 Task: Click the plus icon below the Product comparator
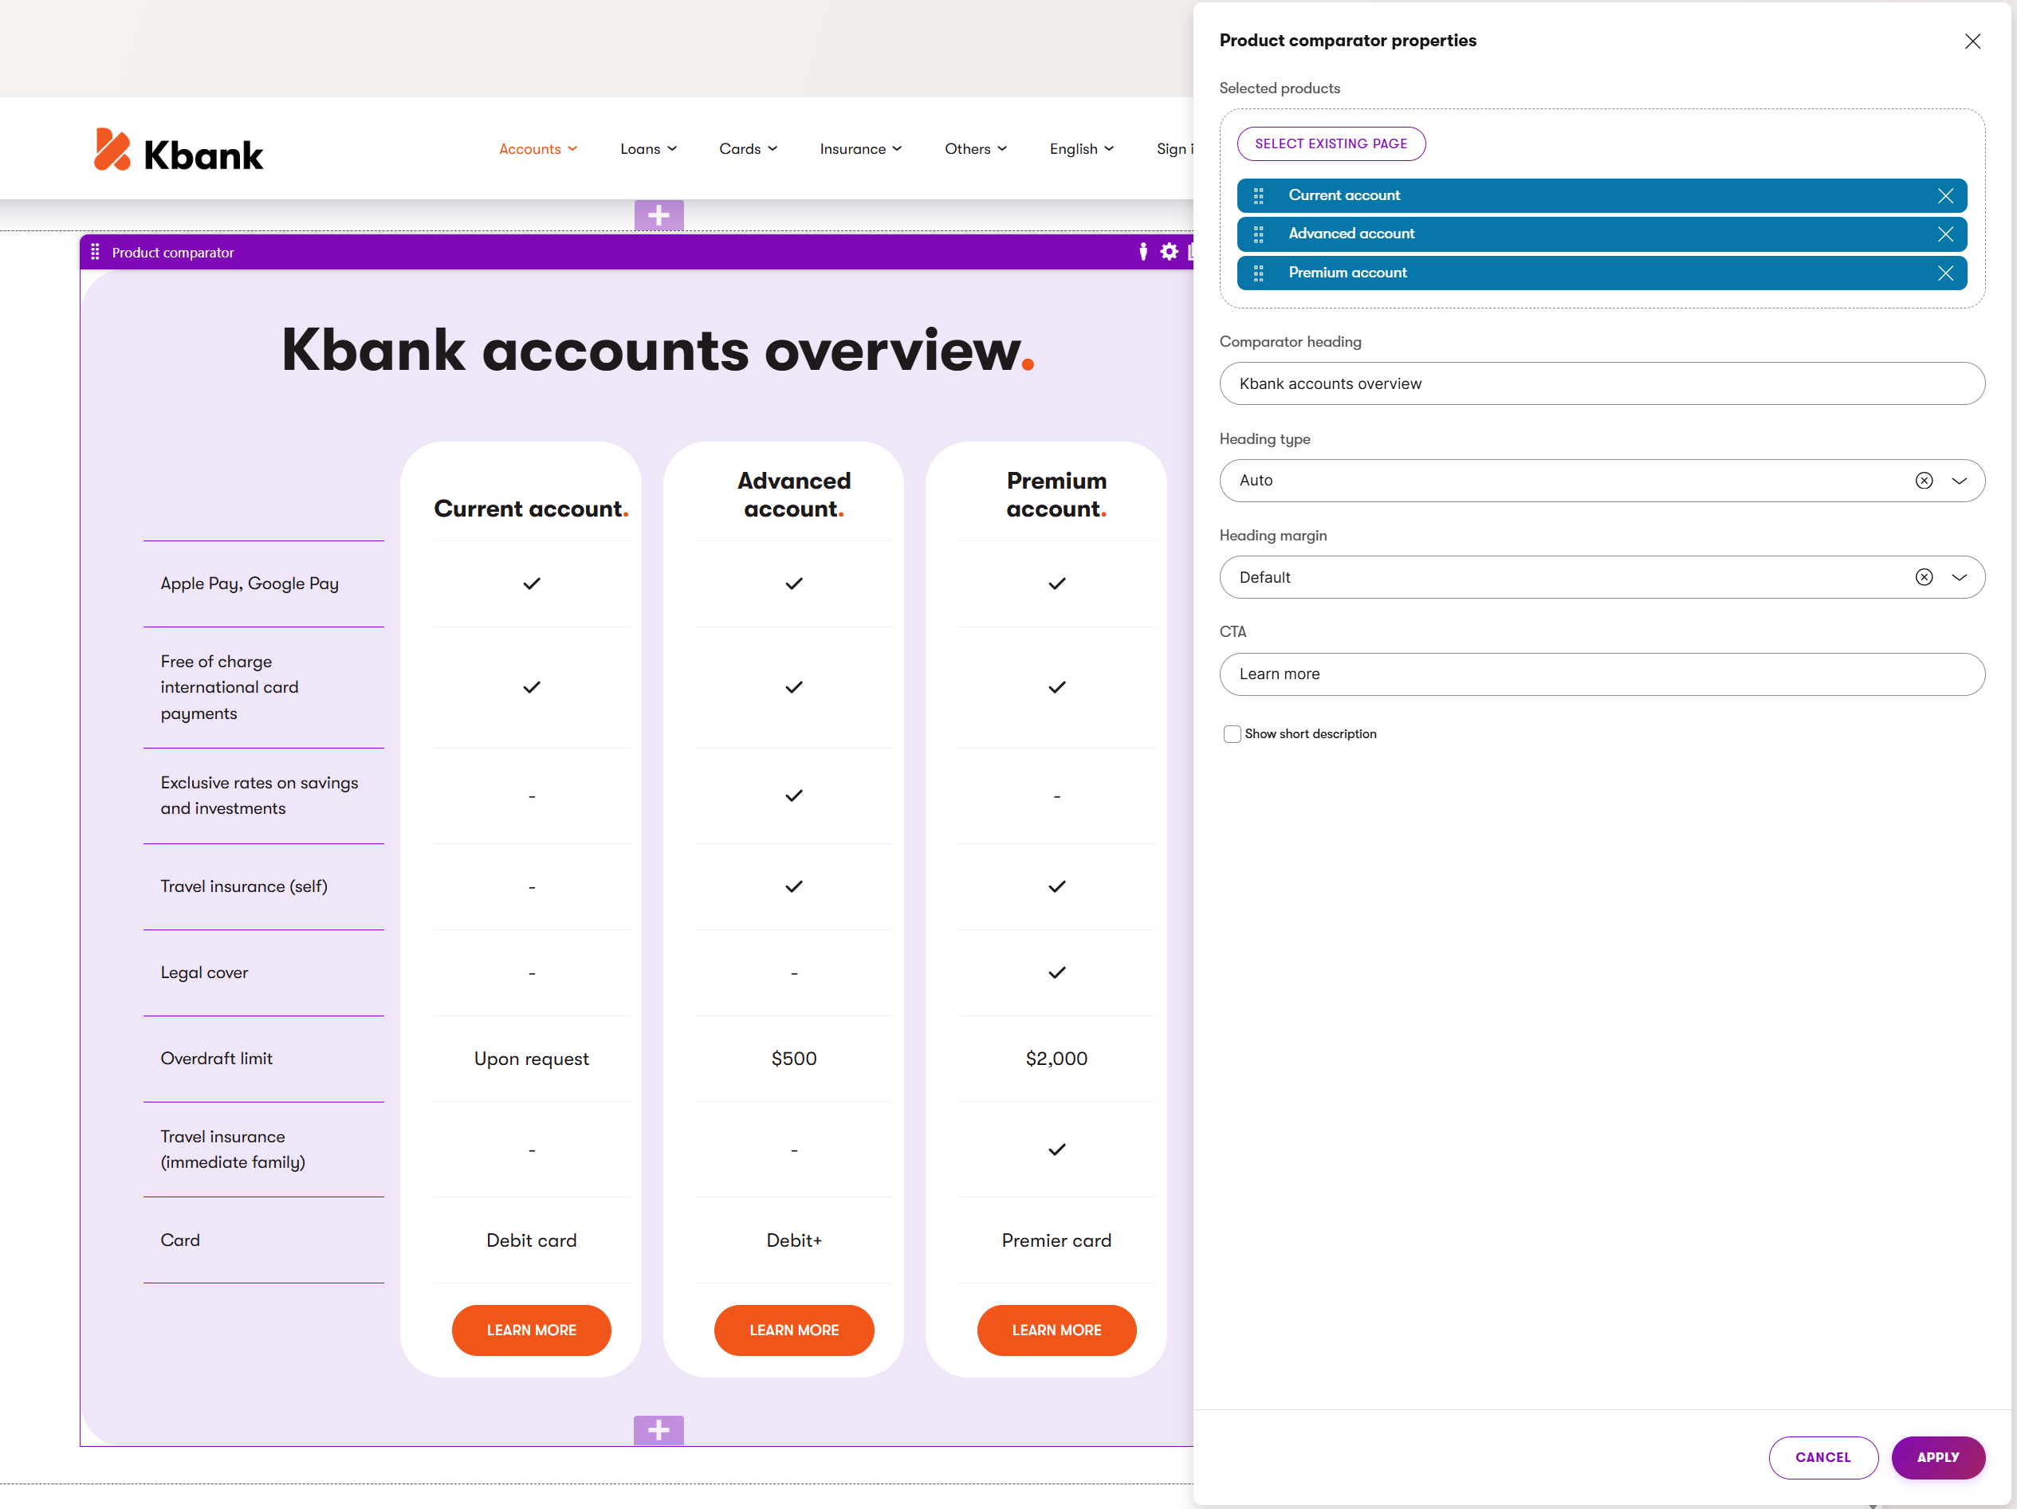(x=659, y=1429)
